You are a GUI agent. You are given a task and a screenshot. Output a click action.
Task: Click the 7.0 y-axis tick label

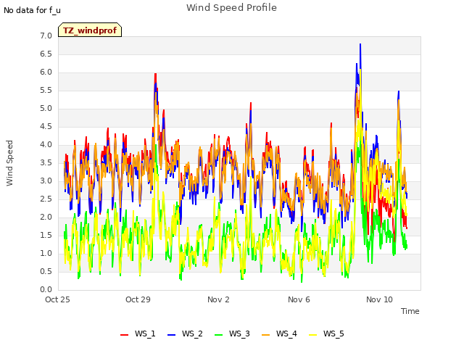click(46, 36)
